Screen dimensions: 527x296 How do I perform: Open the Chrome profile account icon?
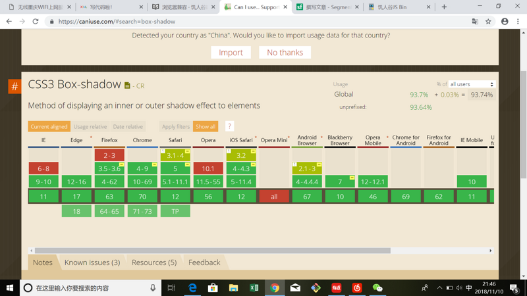[x=505, y=22]
